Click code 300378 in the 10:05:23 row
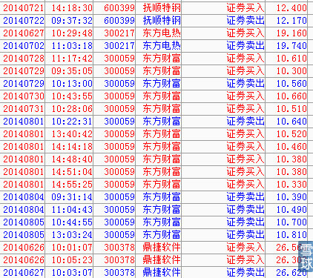The width and height of the screenshot is (313, 278). pos(119,260)
